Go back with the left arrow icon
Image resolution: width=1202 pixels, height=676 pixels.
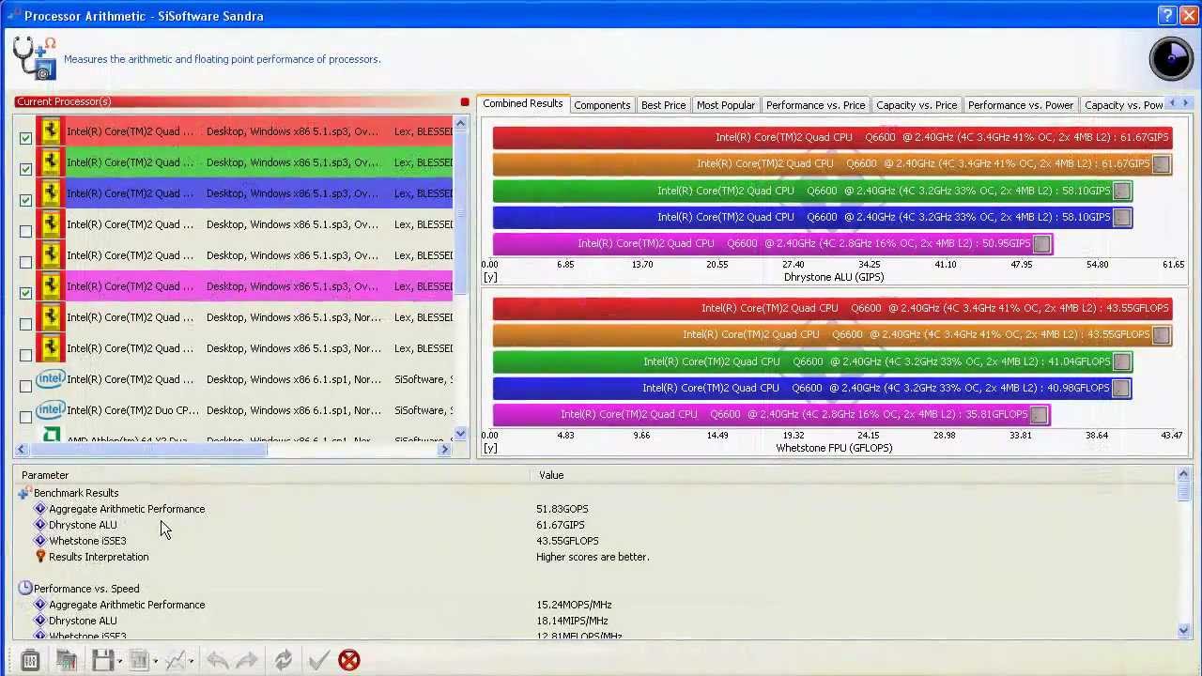217,660
